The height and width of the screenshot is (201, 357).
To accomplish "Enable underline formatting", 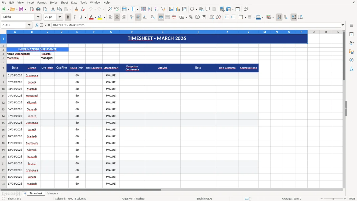I will [81, 17].
